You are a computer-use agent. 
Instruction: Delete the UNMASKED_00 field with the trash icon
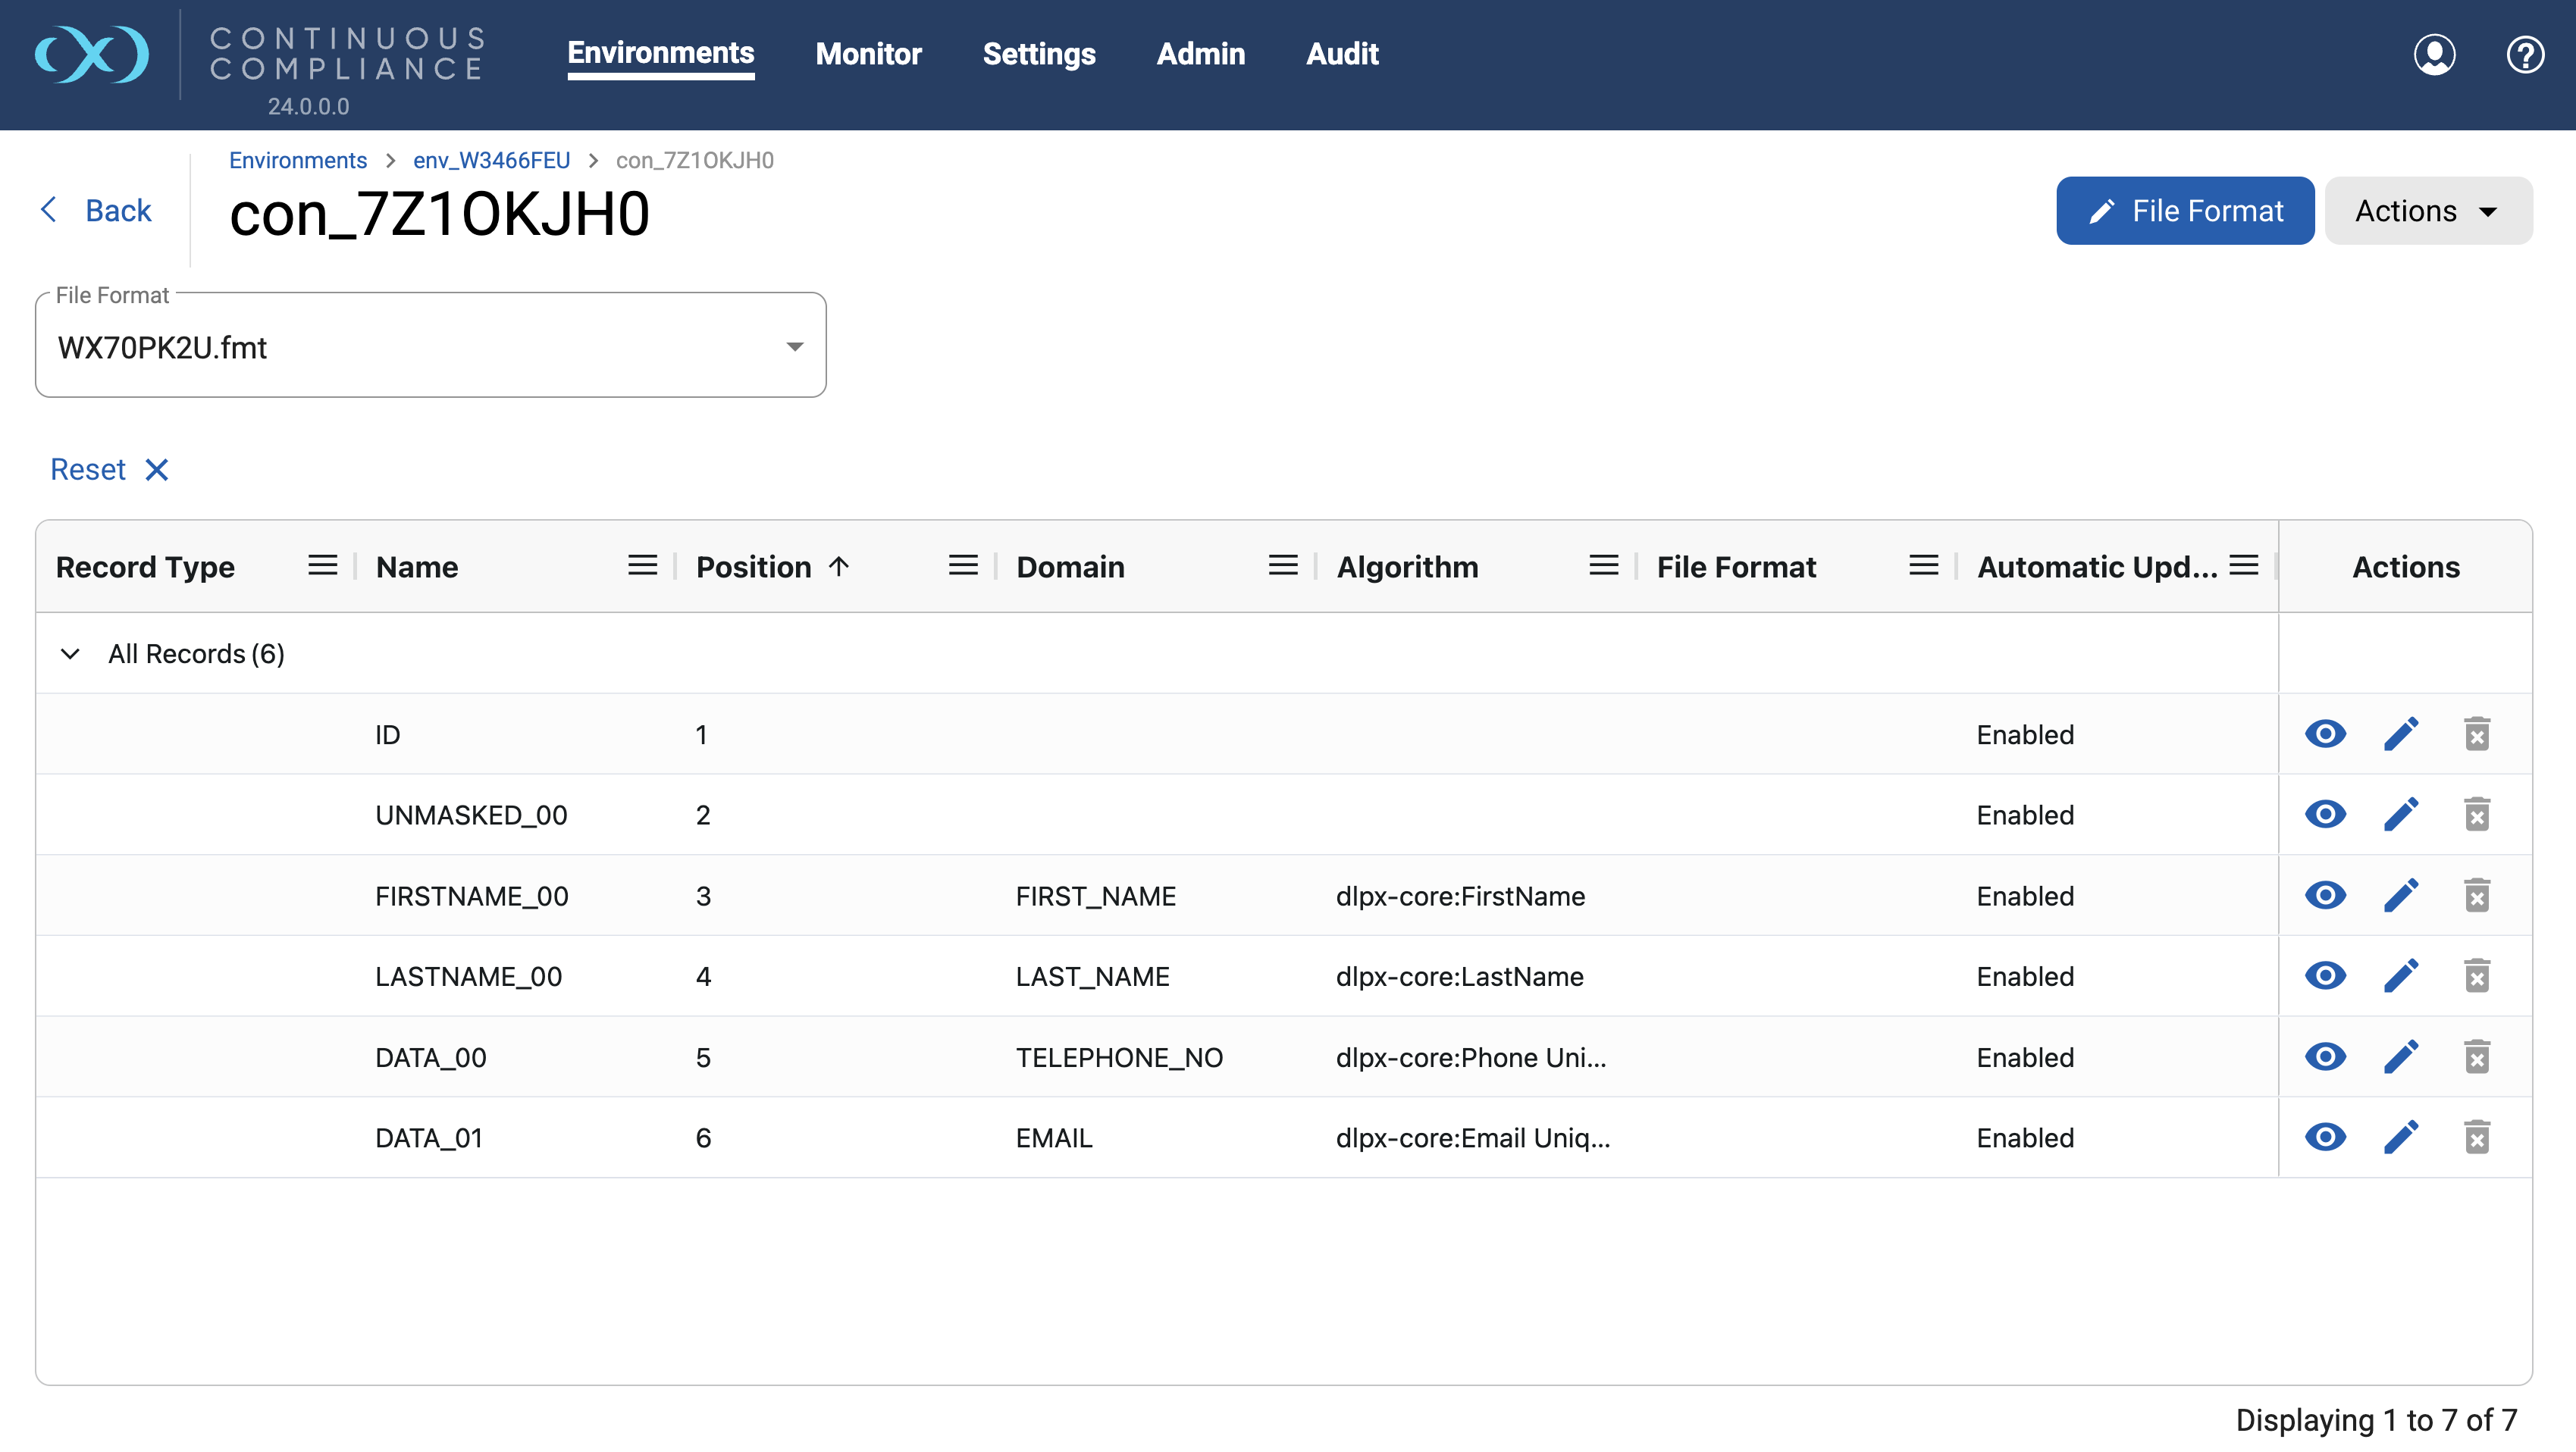click(2476, 815)
